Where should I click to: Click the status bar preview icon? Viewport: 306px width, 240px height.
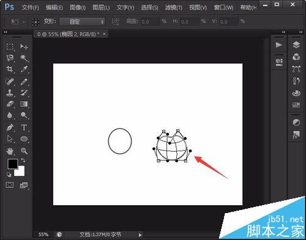click(x=59, y=234)
